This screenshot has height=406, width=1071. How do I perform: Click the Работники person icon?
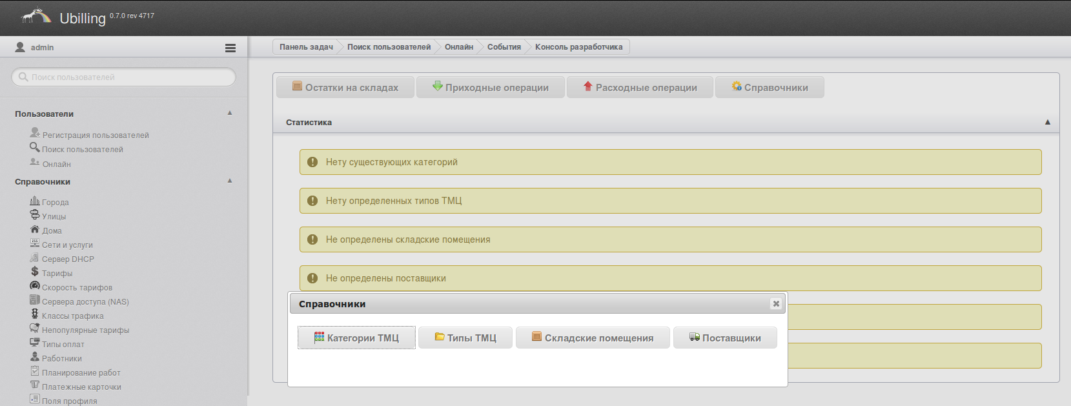[35, 357]
